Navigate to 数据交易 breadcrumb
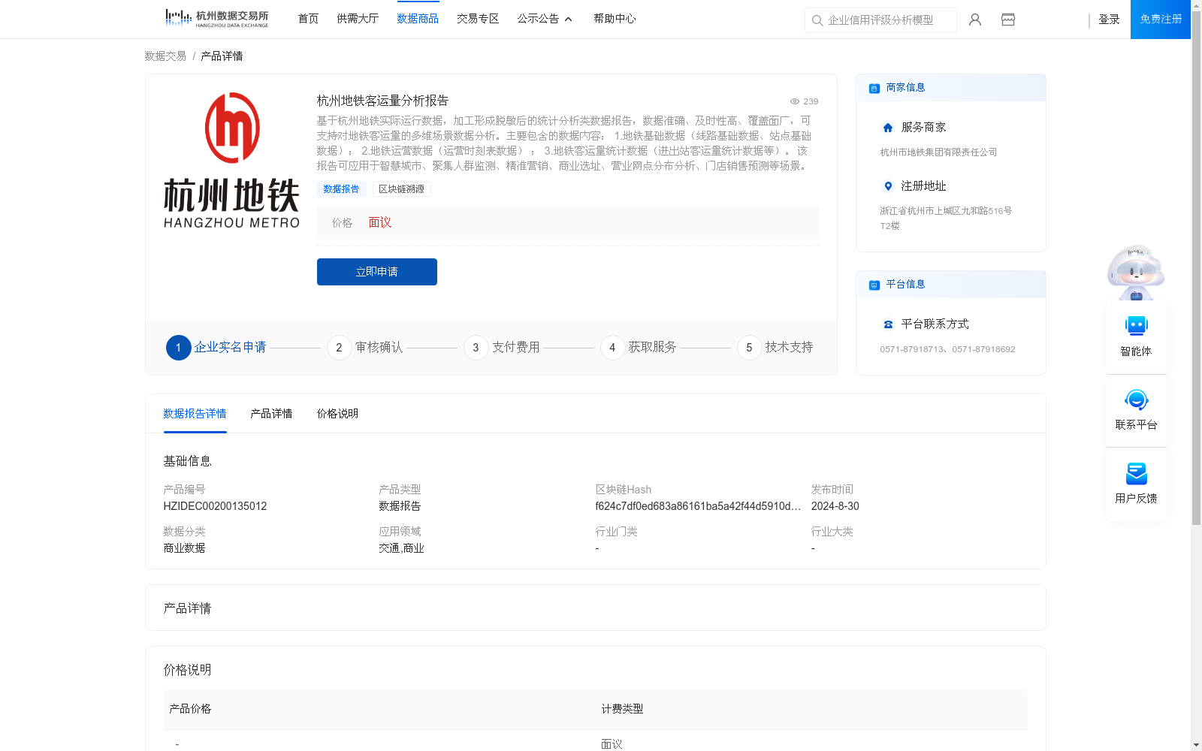 click(165, 56)
